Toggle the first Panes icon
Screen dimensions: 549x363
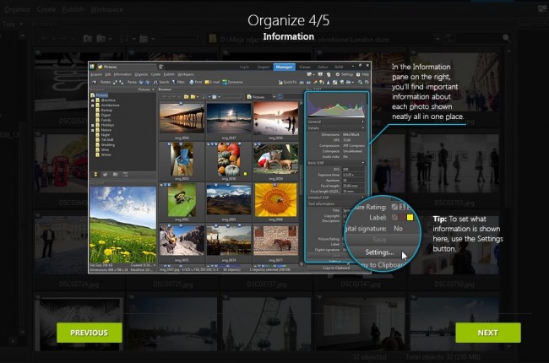tap(141, 82)
